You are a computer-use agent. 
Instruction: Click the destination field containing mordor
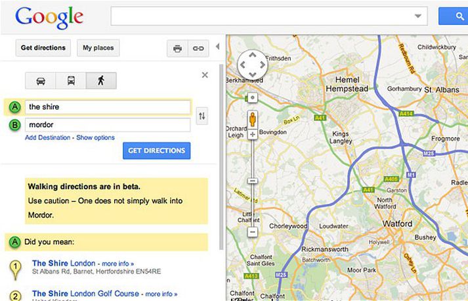pyautogui.click(x=108, y=124)
